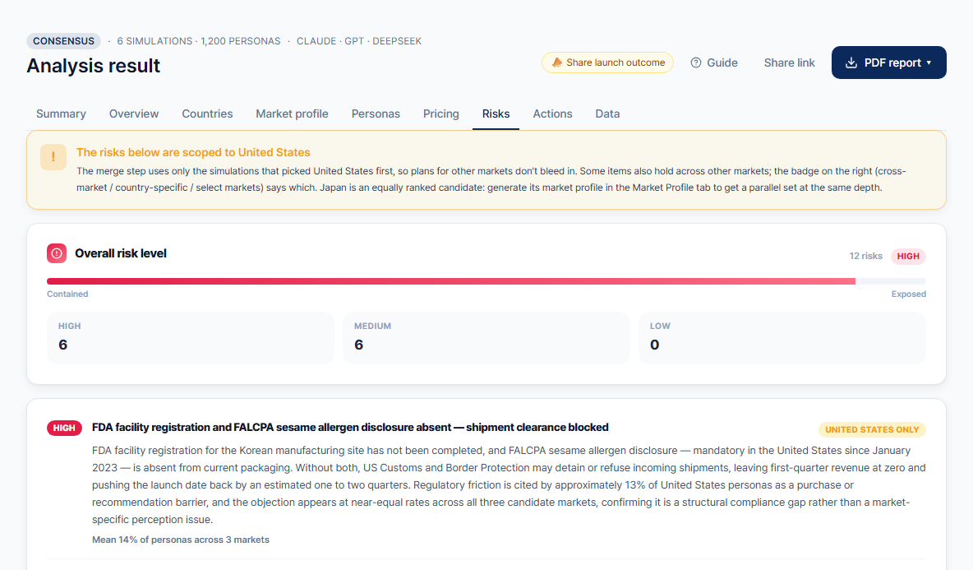
Task: Select the LOW 0 risk count card
Action: [x=782, y=338]
